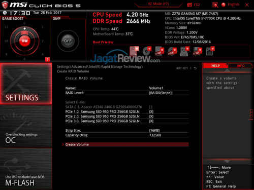Click date Tue 28 Feb, 2017
Viewport: 254px width, 190px height.
pos(47,13)
